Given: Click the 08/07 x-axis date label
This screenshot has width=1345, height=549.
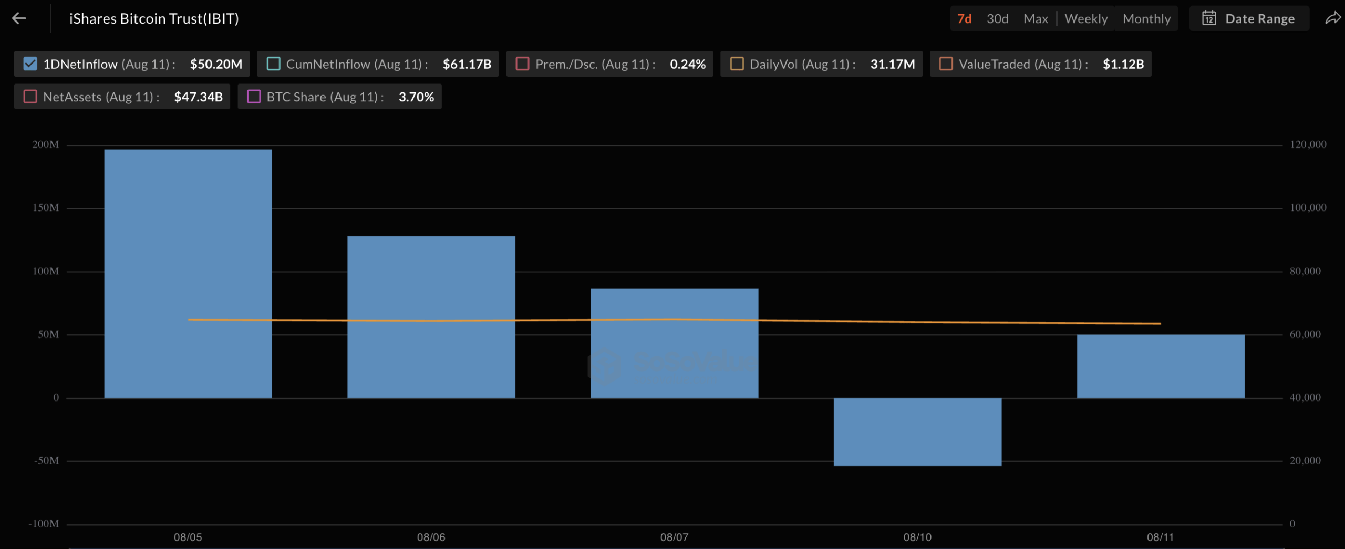Looking at the screenshot, I should (x=675, y=537).
